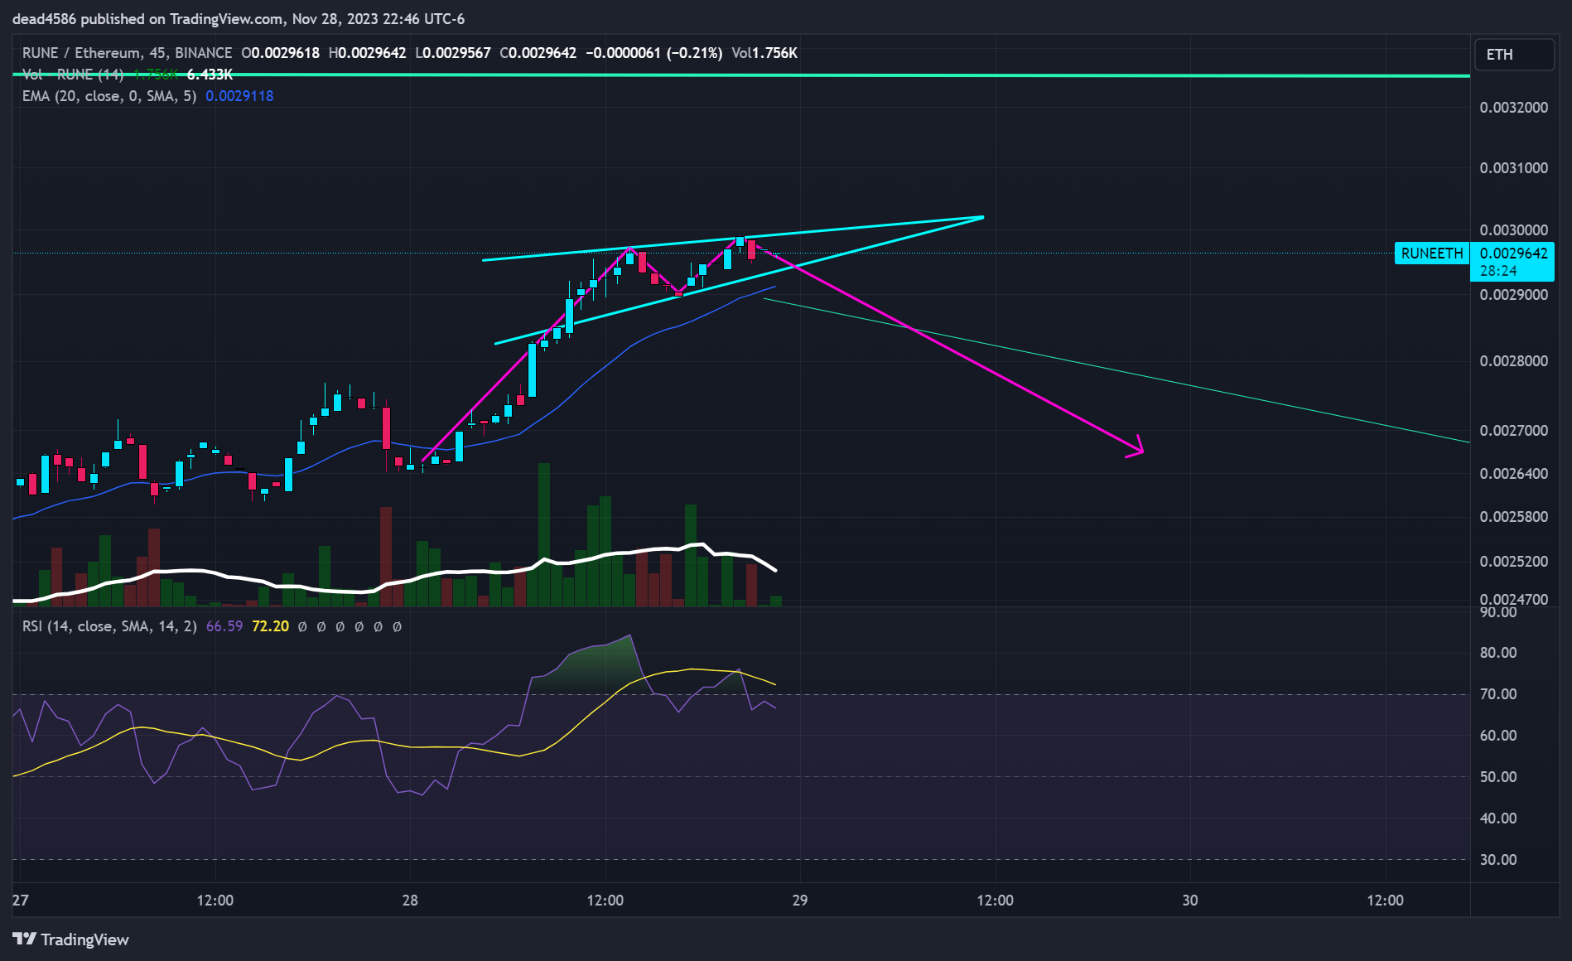Image resolution: width=1572 pixels, height=961 pixels.
Task: Click the publish info header text
Action: [x=239, y=19]
